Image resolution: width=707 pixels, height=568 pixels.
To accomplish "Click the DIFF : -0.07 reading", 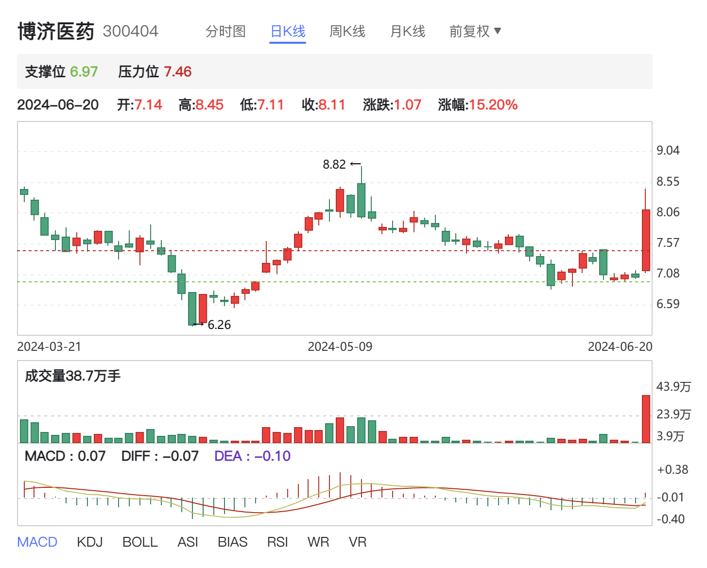I will point(160,456).
